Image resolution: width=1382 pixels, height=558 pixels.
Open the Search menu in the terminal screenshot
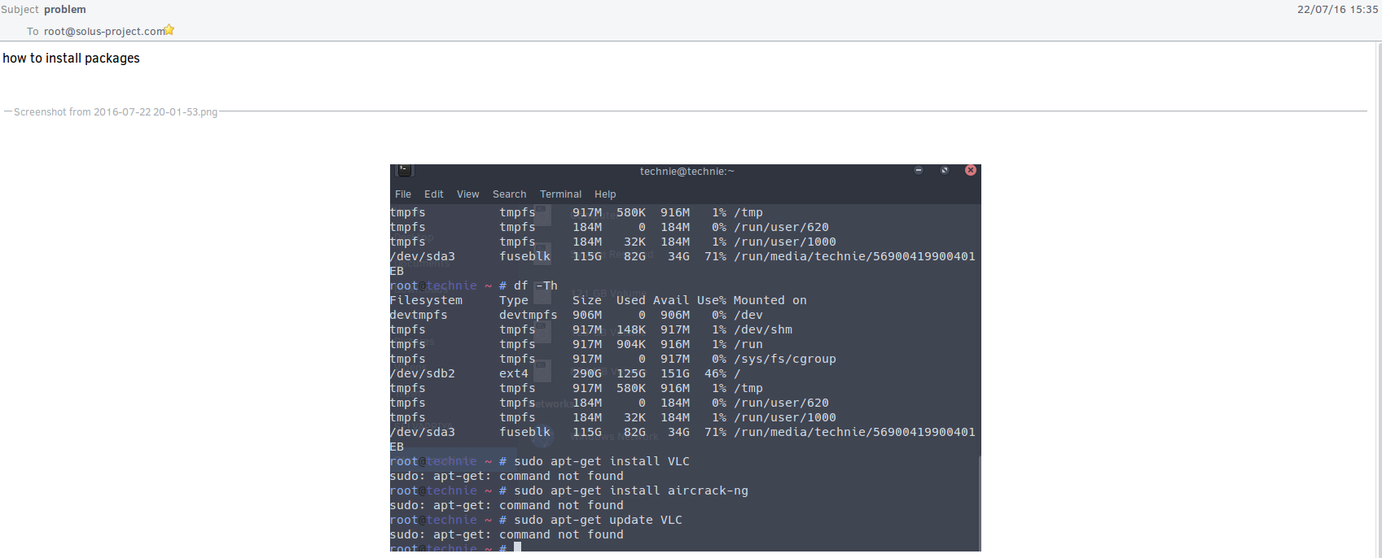pyautogui.click(x=510, y=194)
